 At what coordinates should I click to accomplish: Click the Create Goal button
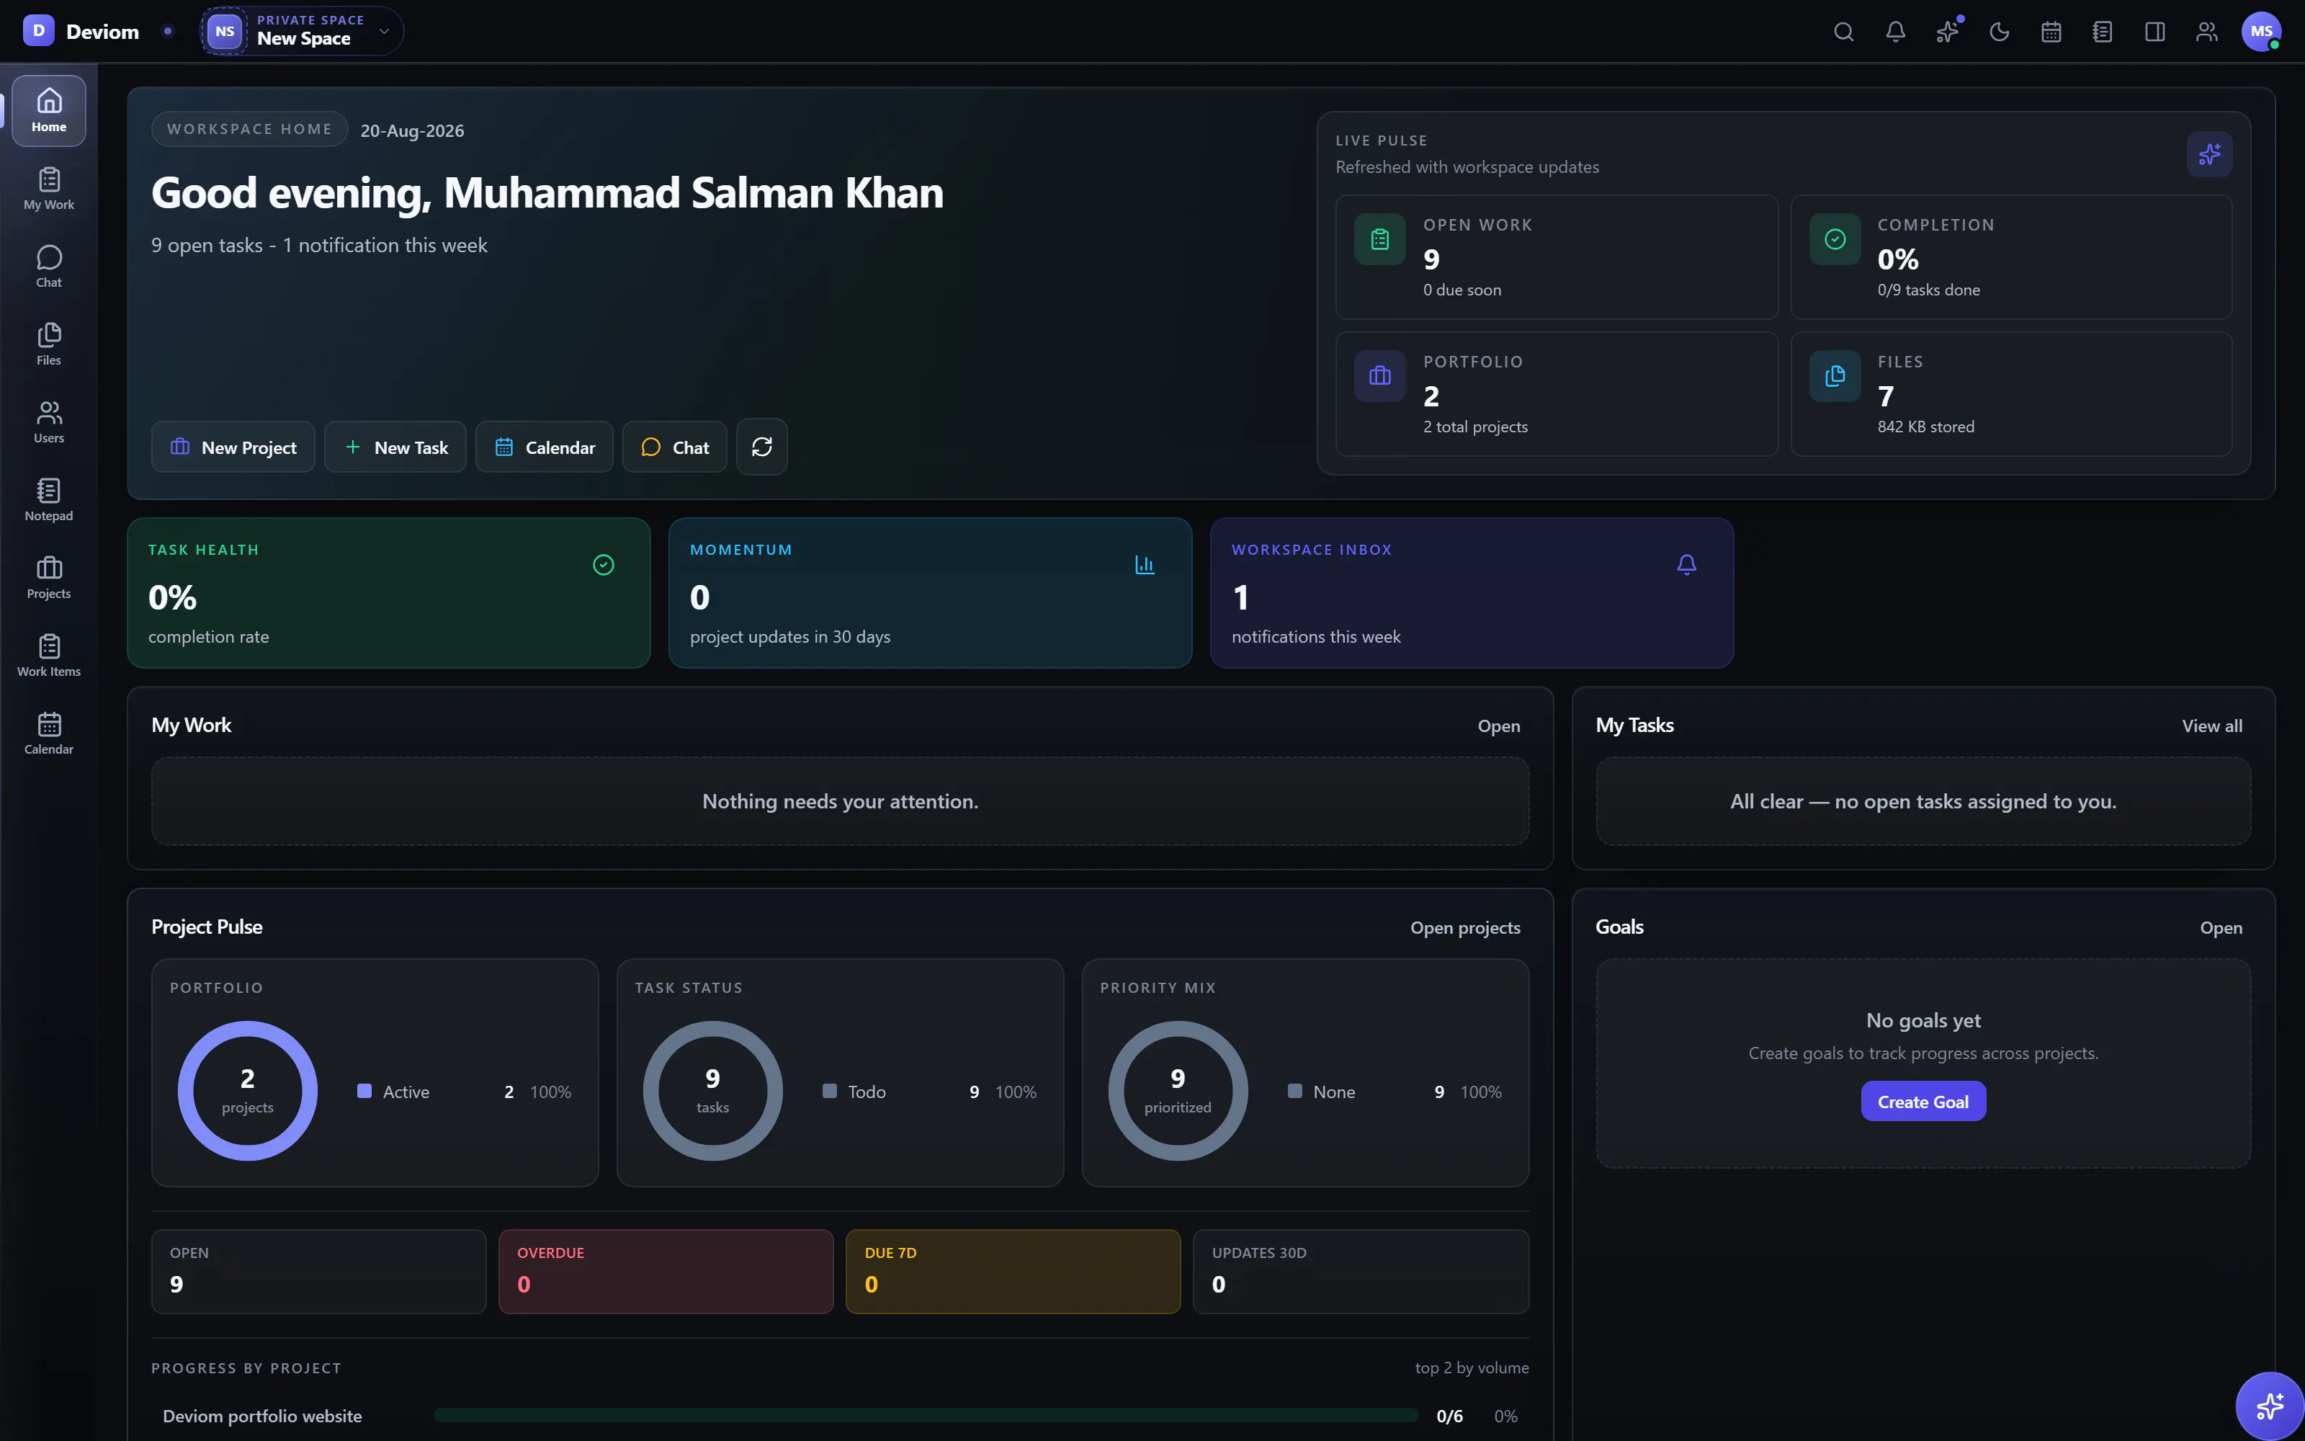pos(1923,1102)
